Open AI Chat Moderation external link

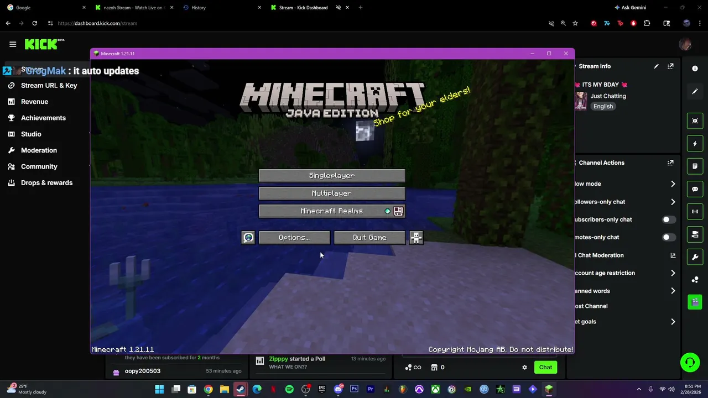click(x=673, y=255)
